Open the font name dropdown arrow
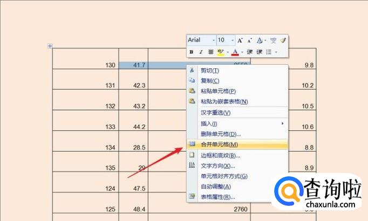This screenshot has height=221, width=368. point(214,40)
